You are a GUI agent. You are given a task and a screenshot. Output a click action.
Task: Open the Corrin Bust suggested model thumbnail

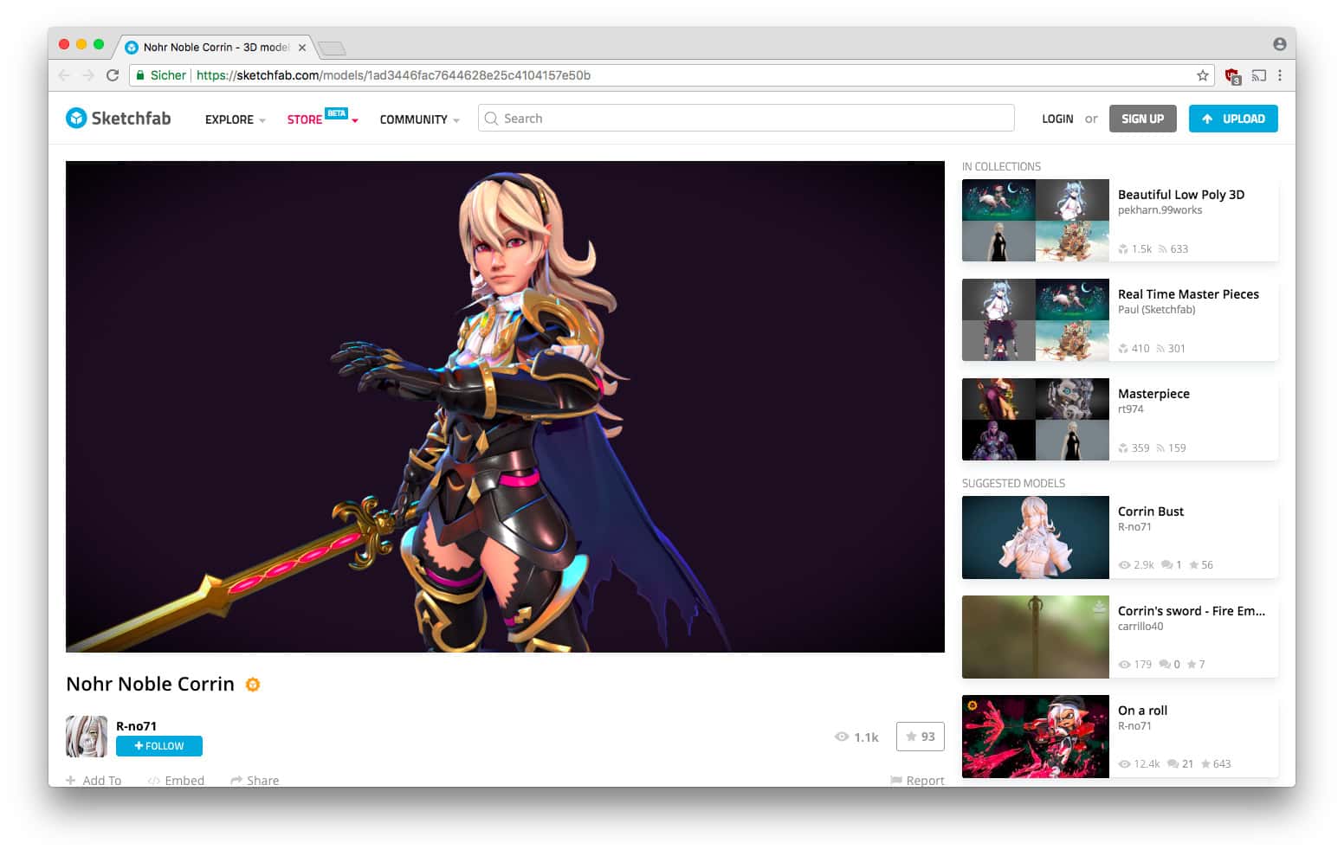(x=1035, y=537)
